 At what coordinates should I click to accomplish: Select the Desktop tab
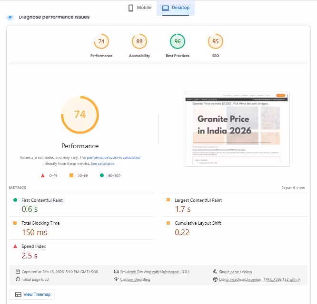tap(176, 8)
